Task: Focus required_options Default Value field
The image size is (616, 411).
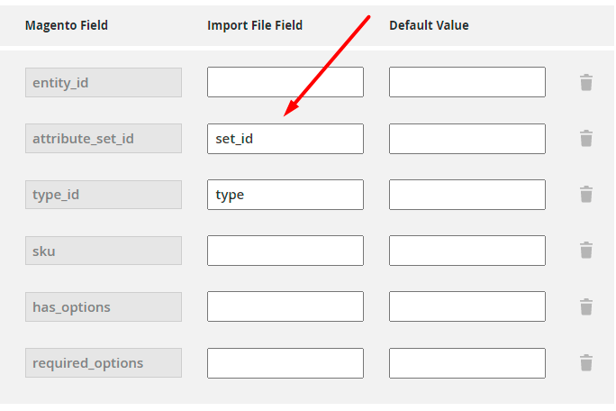Action: [467, 363]
